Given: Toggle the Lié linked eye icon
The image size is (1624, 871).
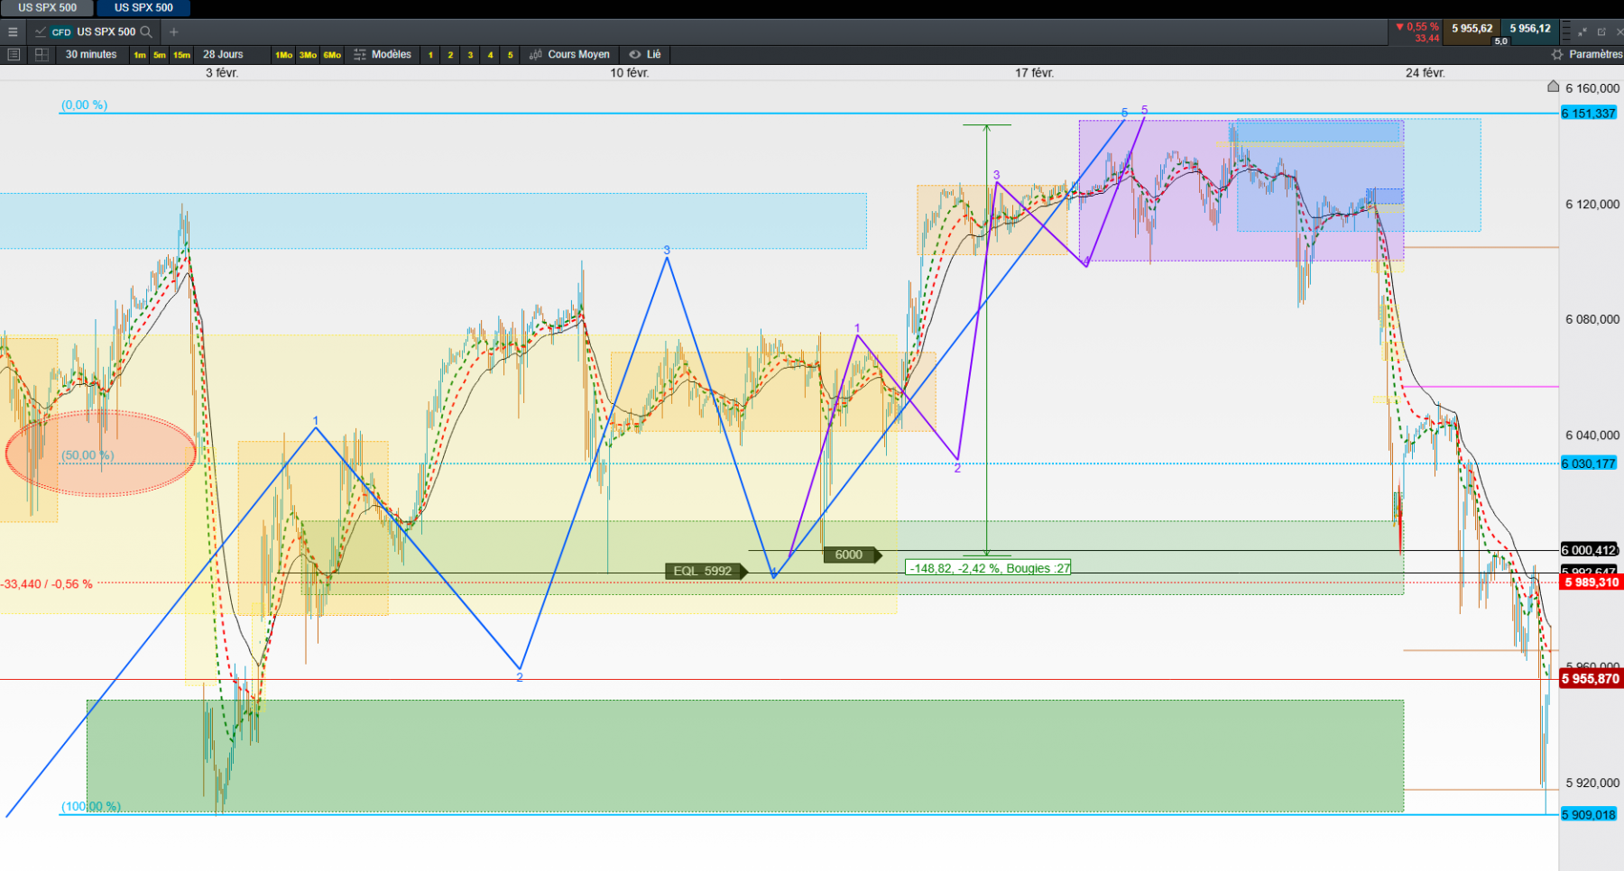Looking at the screenshot, I should click(635, 54).
